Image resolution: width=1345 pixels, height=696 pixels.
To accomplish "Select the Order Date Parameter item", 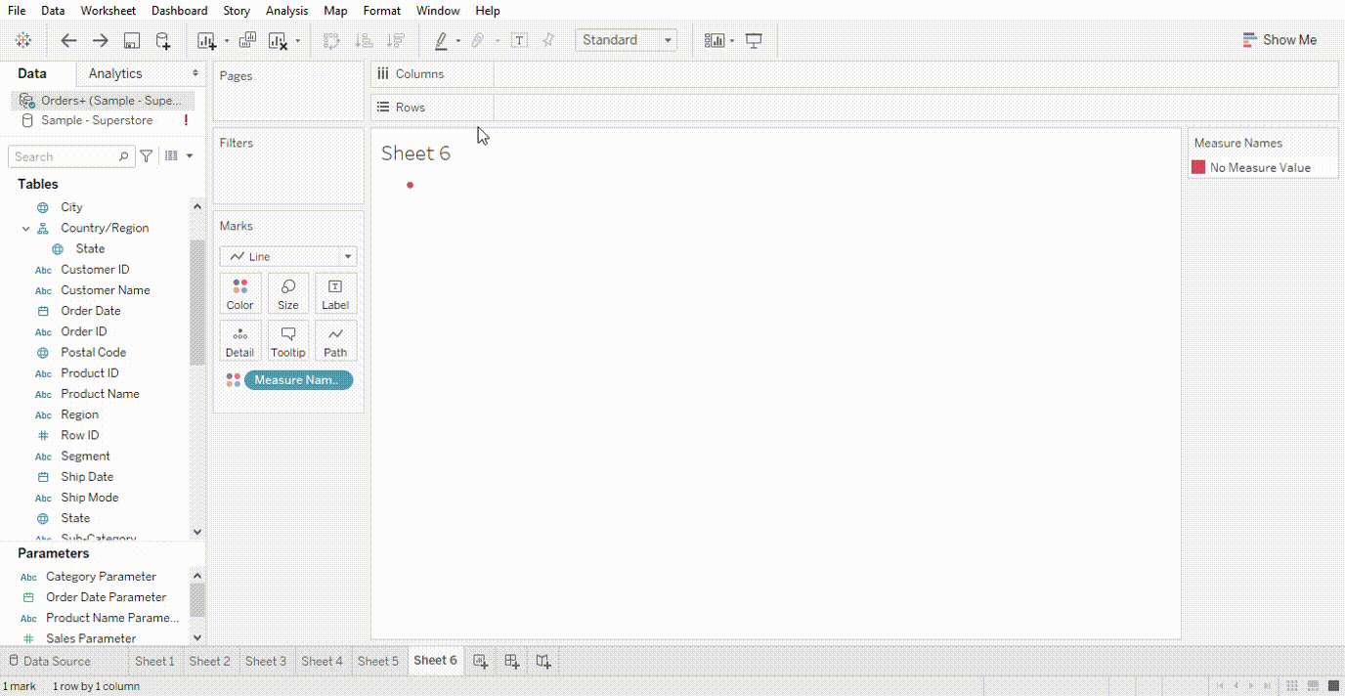I will tap(106, 597).
